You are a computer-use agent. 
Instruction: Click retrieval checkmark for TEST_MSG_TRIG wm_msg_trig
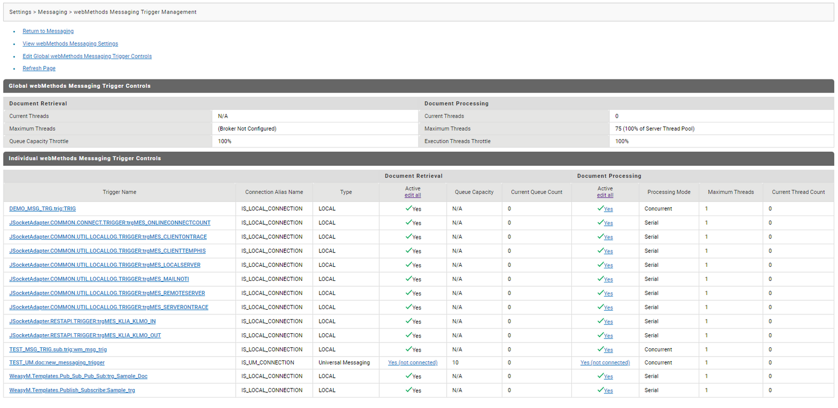click(409, 349)
